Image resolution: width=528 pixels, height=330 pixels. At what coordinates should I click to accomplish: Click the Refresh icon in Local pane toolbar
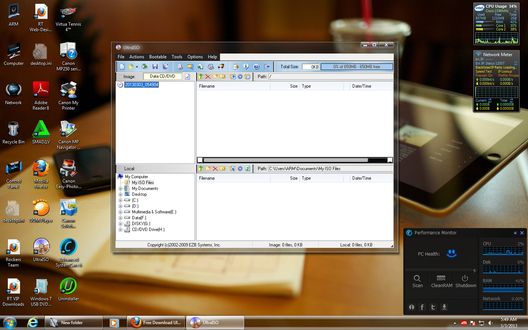tap(247, 169)
